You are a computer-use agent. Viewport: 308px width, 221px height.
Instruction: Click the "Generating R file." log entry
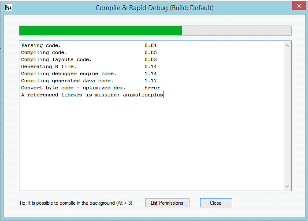(x=48, y=66)
